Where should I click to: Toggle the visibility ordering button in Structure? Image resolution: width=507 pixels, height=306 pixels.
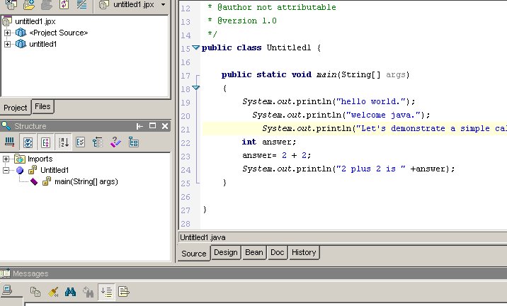(28, 142)
